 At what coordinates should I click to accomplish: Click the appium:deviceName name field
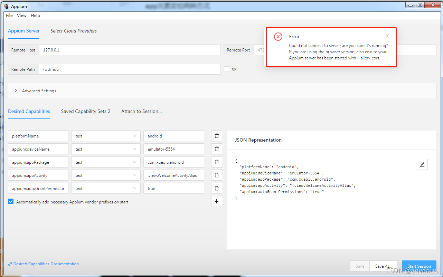click(x=38, y=149)
